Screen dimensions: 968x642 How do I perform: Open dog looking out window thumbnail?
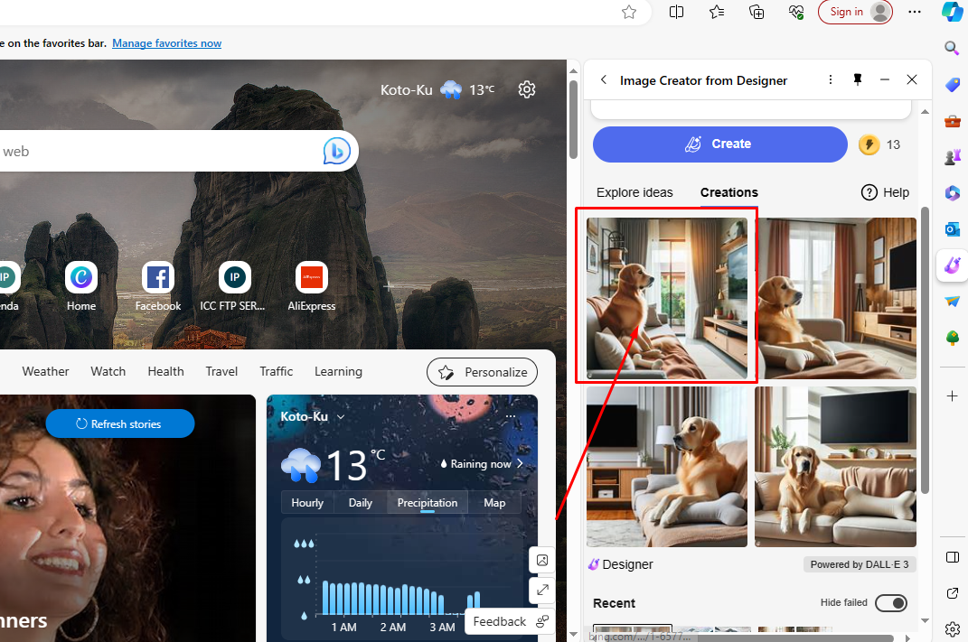pos(667,298)
